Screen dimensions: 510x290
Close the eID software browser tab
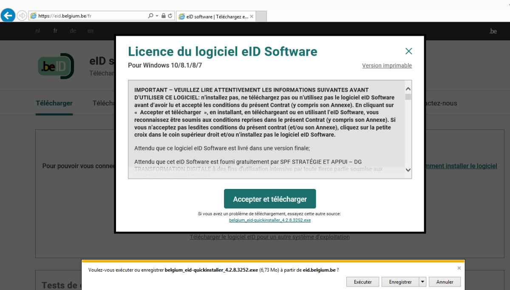pos(251,17)
